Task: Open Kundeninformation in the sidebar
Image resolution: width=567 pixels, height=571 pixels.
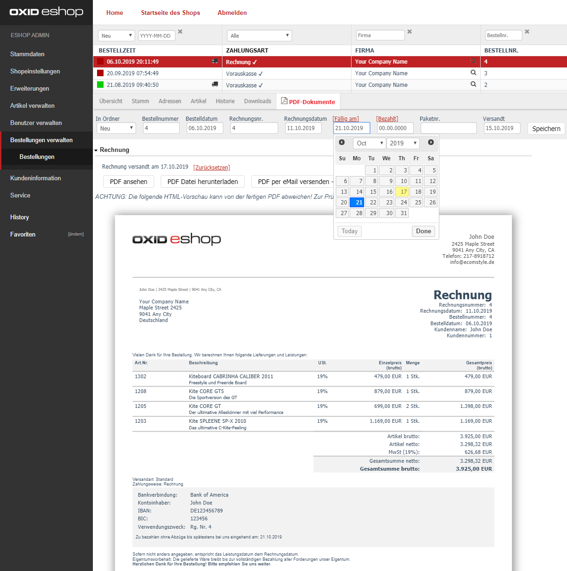Action: [35, 178]
